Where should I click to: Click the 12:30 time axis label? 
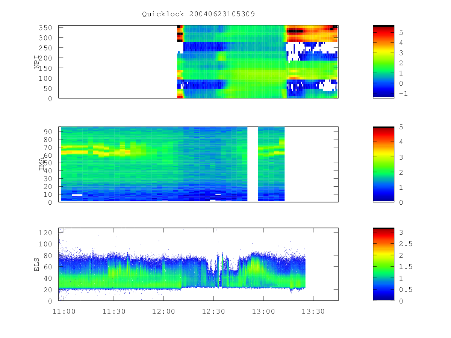pos(213,311)
